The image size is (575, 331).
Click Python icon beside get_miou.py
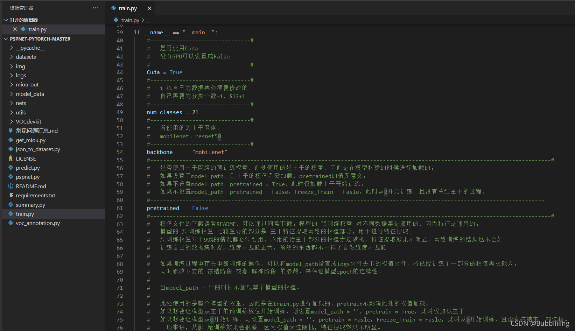pos(11,140)
